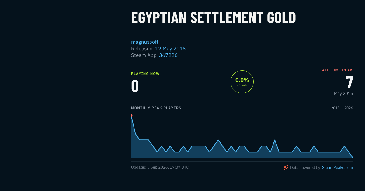This screenshot has height=191, width=365.
Task: Select the red peak marker on chart
Action: pos(131,116)
